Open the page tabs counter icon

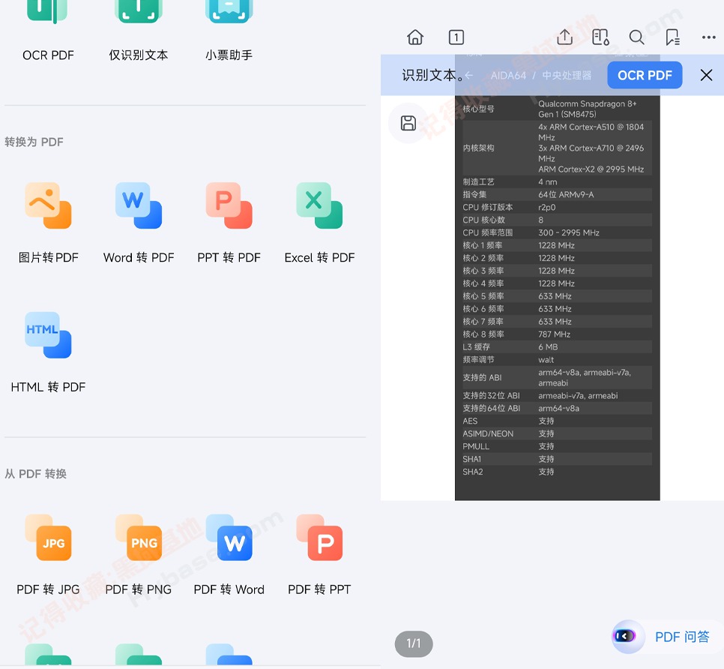pyautogui.click(x=456, y=37)
